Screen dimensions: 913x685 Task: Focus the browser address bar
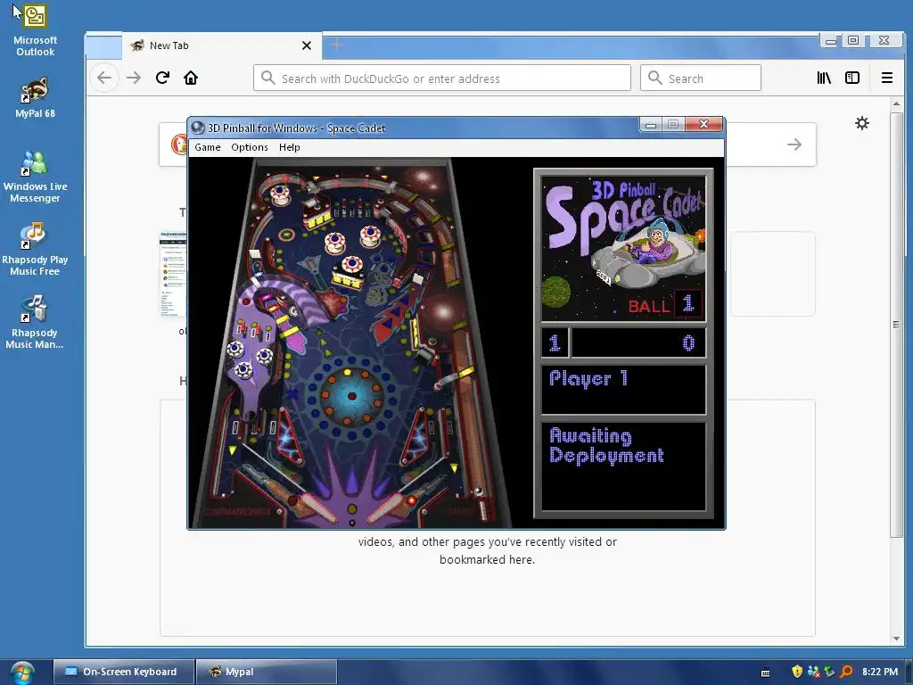tap(442, 78)
